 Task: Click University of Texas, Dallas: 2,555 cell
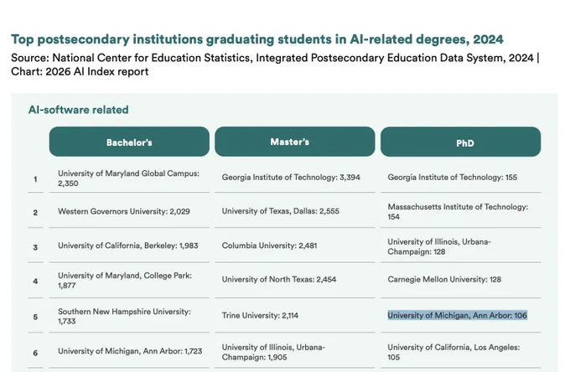click(280, 211)
